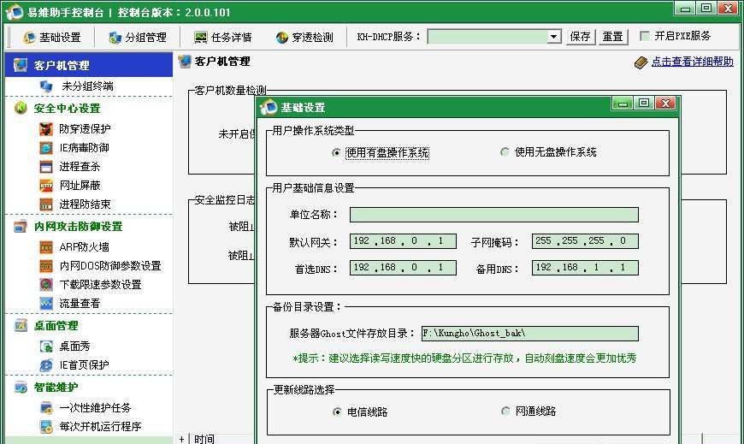Click the IE首页保护 icon

[46, 365]
